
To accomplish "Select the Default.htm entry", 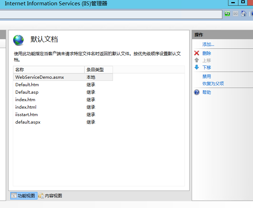I will 27,85.
